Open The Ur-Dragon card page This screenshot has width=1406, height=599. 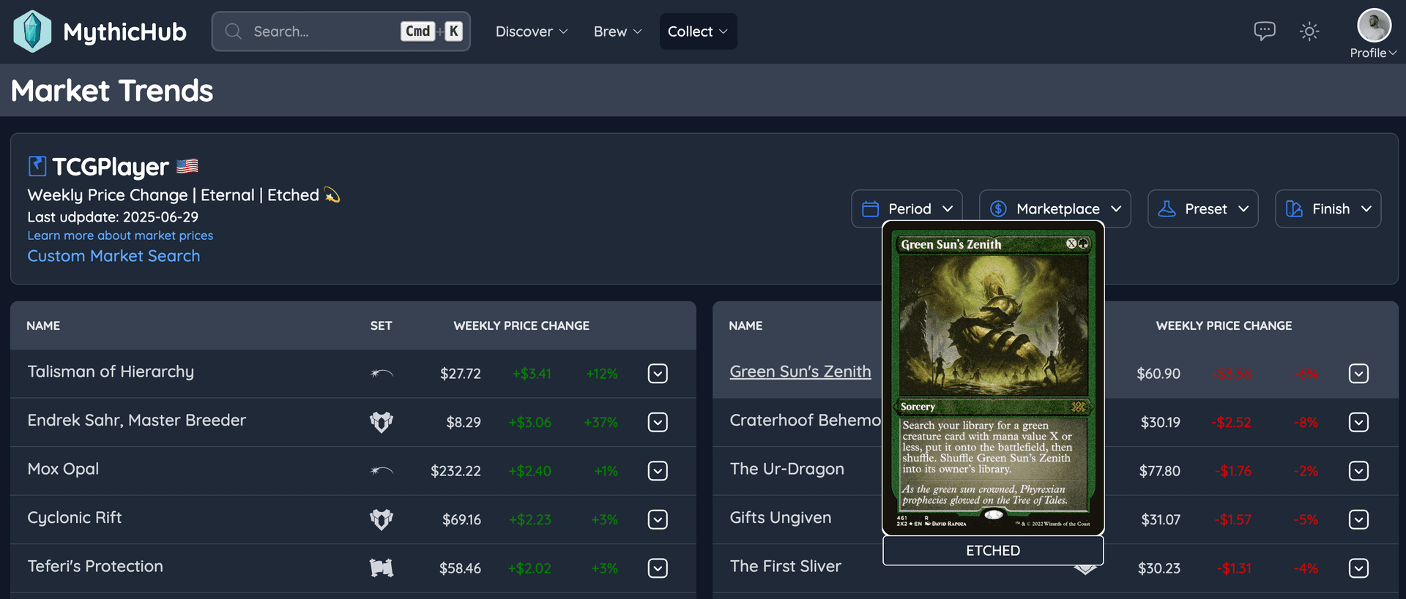787,469
